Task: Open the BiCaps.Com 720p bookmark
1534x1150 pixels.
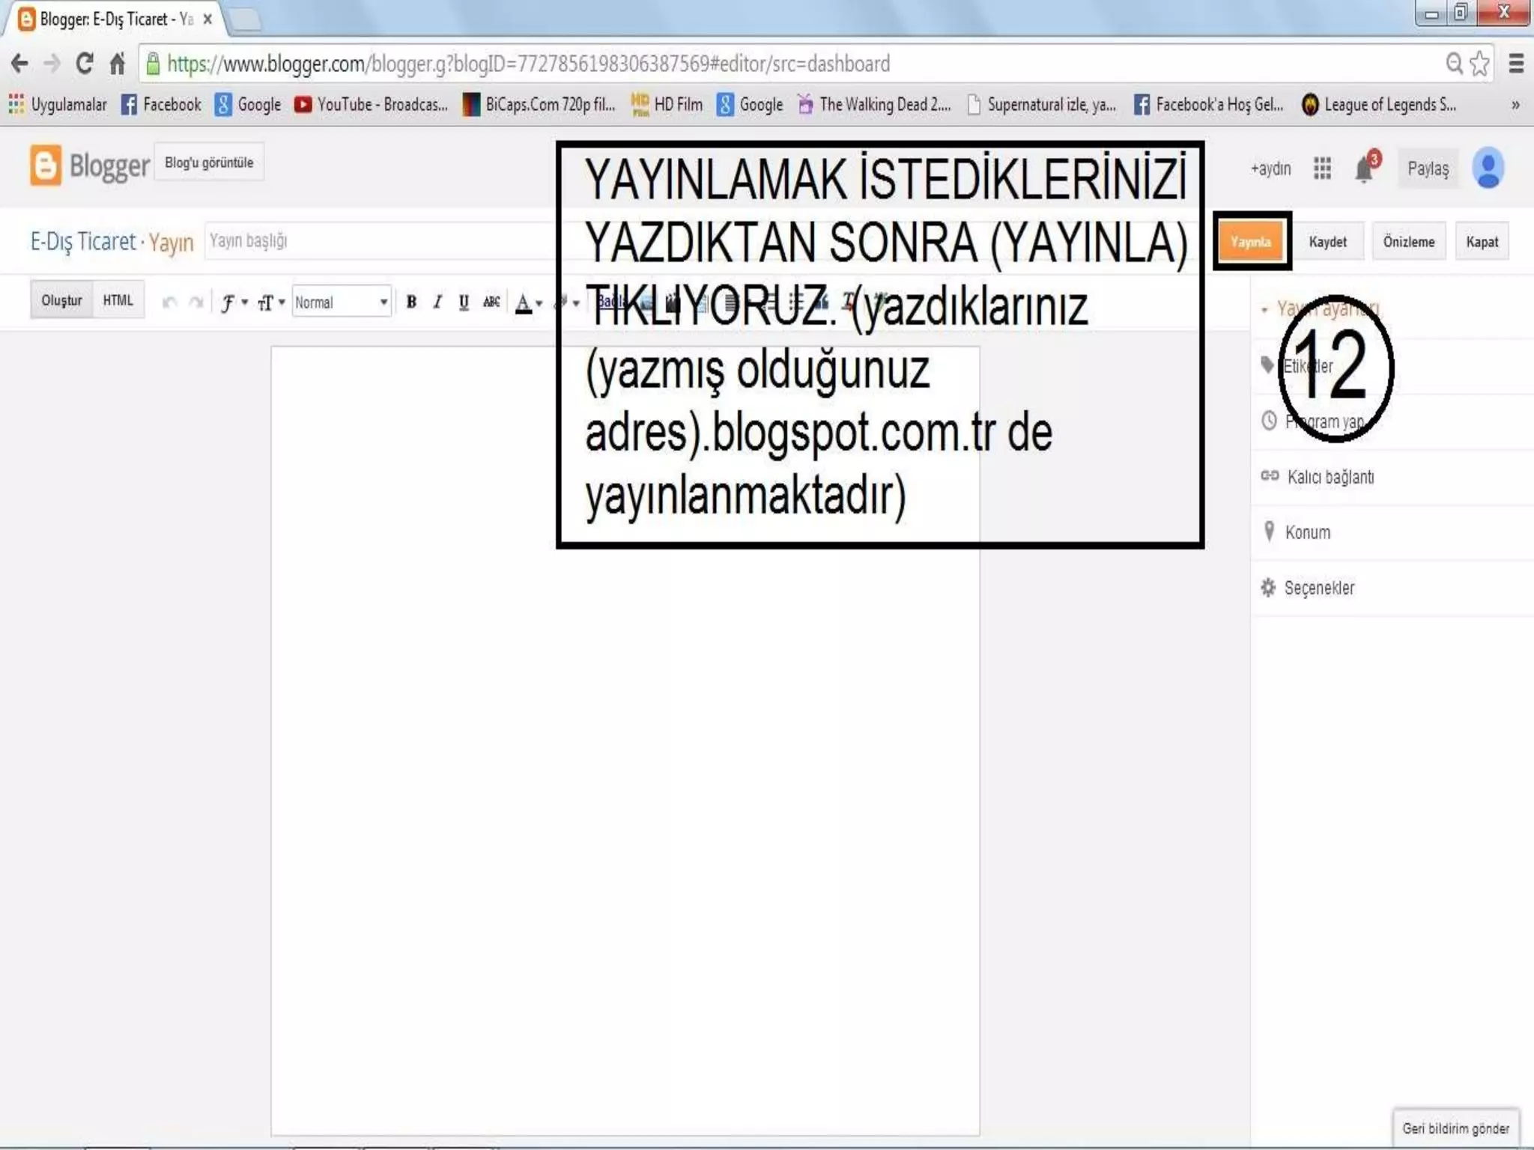Action: [539, 105]
